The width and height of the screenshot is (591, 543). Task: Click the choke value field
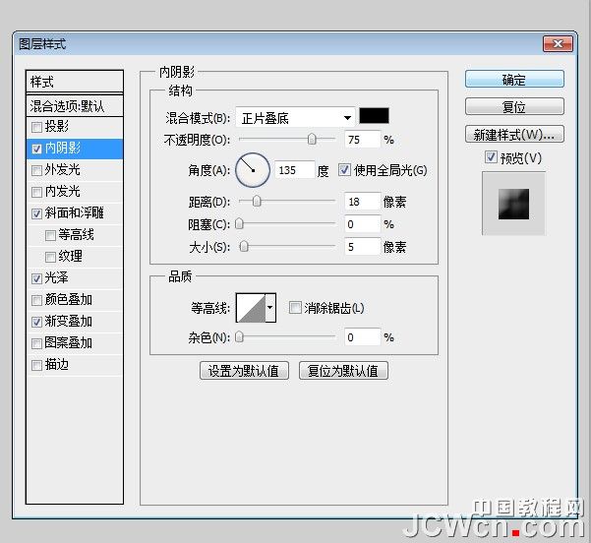(x=362, y=224)
